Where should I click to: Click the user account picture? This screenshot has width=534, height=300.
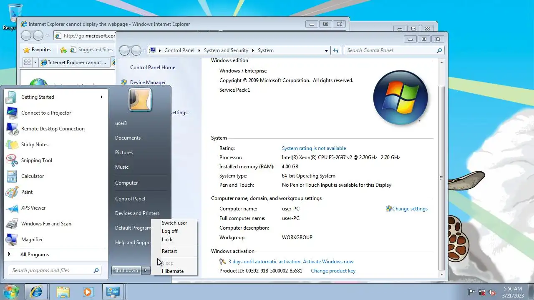(x=140, y=100)
